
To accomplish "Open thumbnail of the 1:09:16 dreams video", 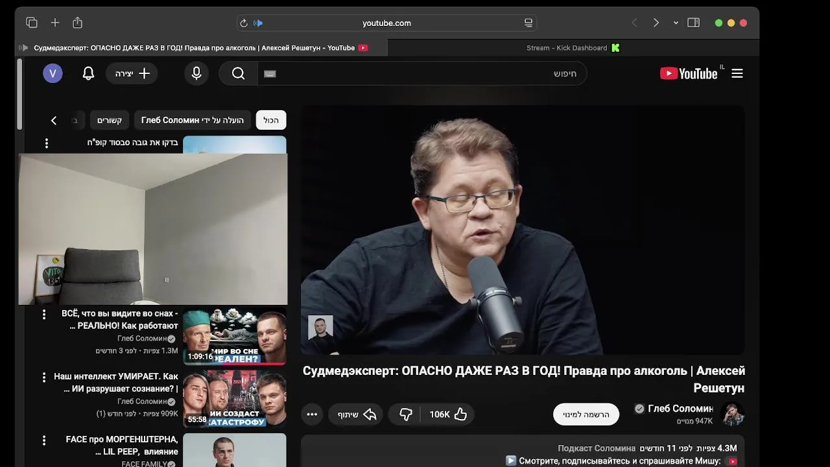I will 235,336.
